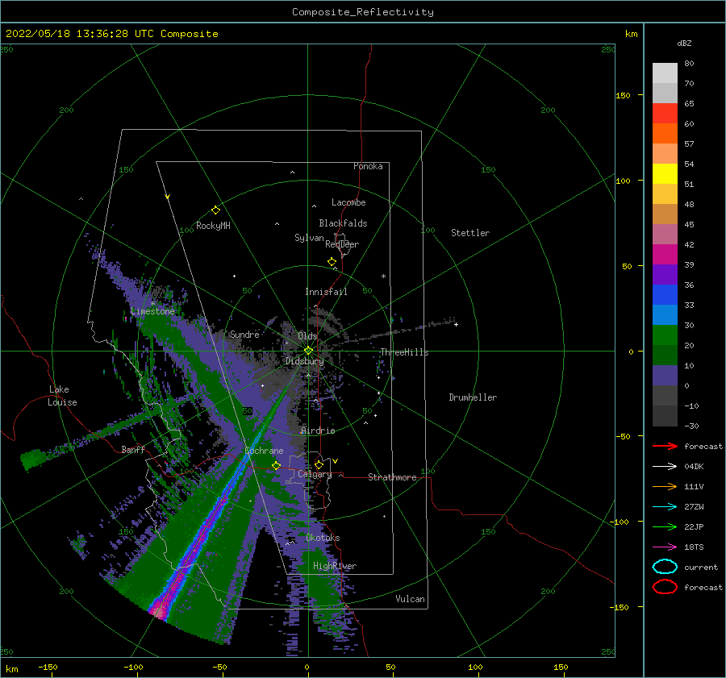The image size is (726, 678).
Task: Click the red forecast ellipse icon
Action: click(665, 587)
